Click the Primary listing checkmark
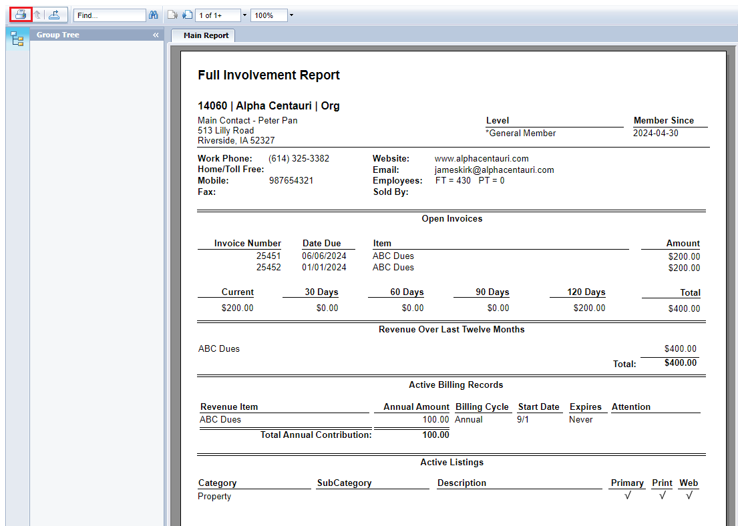 click(627, 496)
